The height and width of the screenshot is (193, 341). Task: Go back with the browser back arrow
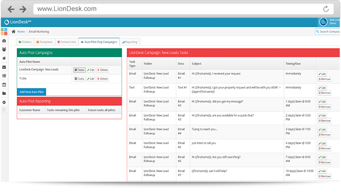coord(11,9)
